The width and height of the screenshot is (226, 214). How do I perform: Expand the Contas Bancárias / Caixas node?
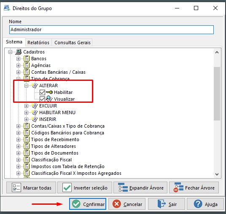(18, 72)
